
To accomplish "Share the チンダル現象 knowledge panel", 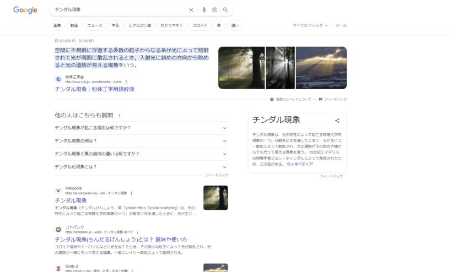I will click(x=337, y=121).
